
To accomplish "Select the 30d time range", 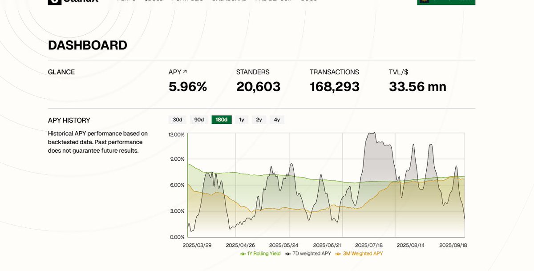I will pyautogui.click(x=178, y=120).
